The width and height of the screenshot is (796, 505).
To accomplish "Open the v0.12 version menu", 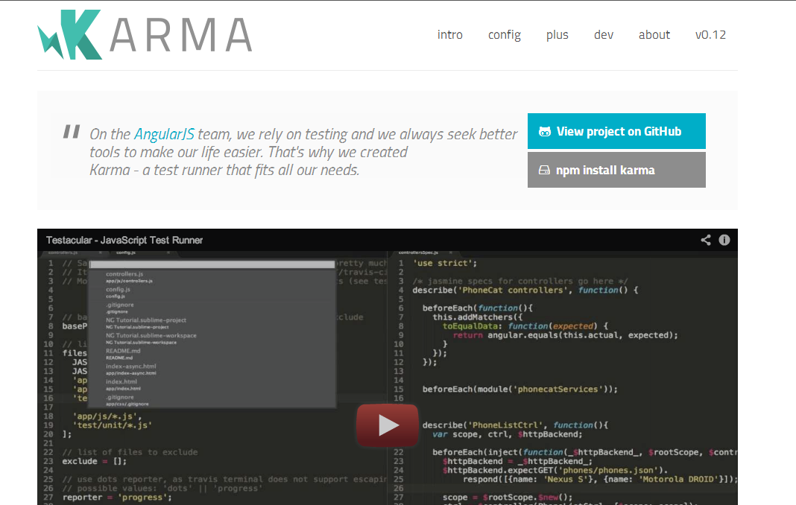I will 710,35.
